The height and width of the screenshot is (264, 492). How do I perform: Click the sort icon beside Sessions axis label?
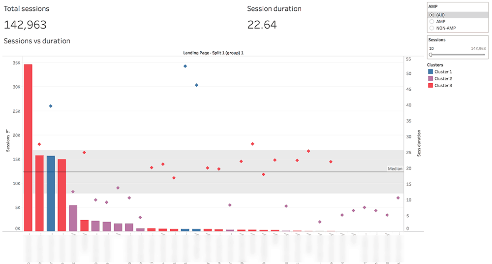tap(8, 132)
